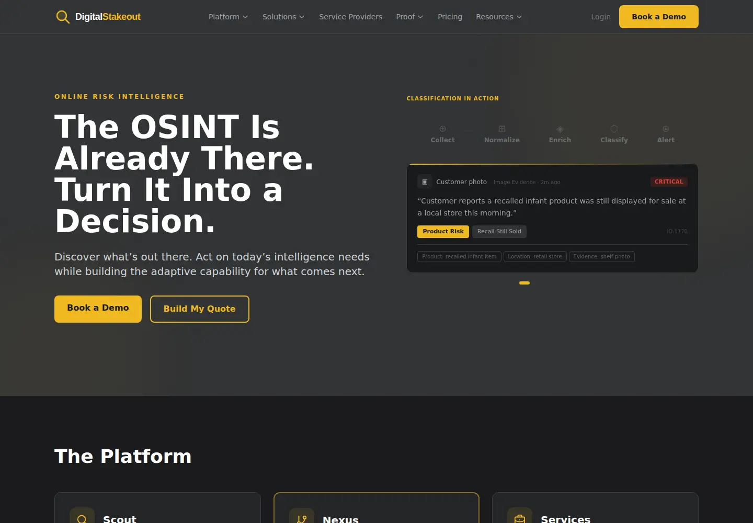The width and height of the screenshot is (753, 523).
Task: Click the customer report quote text
Action: [x=552, y=207]
